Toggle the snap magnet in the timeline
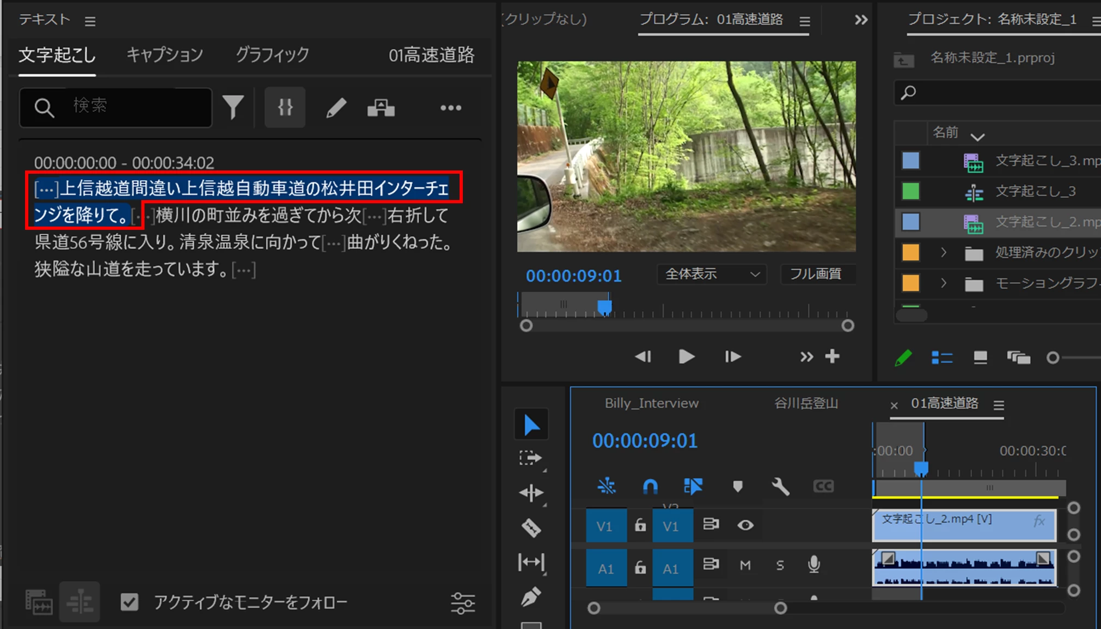The width and height of the screenshot is (1101, 629). [650, 486]
